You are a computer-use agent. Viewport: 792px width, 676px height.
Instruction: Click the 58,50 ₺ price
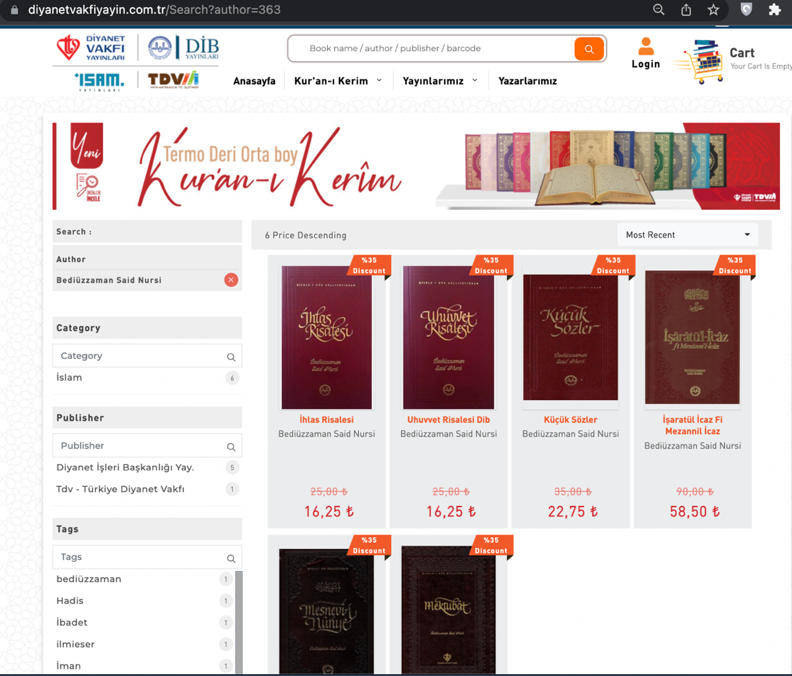coord(695,512)
